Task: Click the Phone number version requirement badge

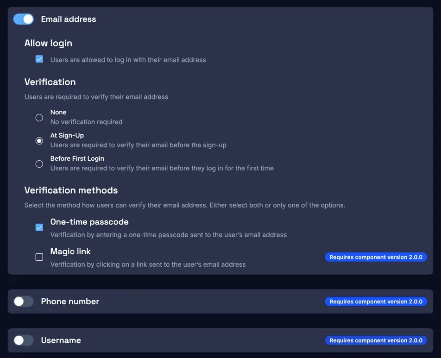Action: click(376, 301)
